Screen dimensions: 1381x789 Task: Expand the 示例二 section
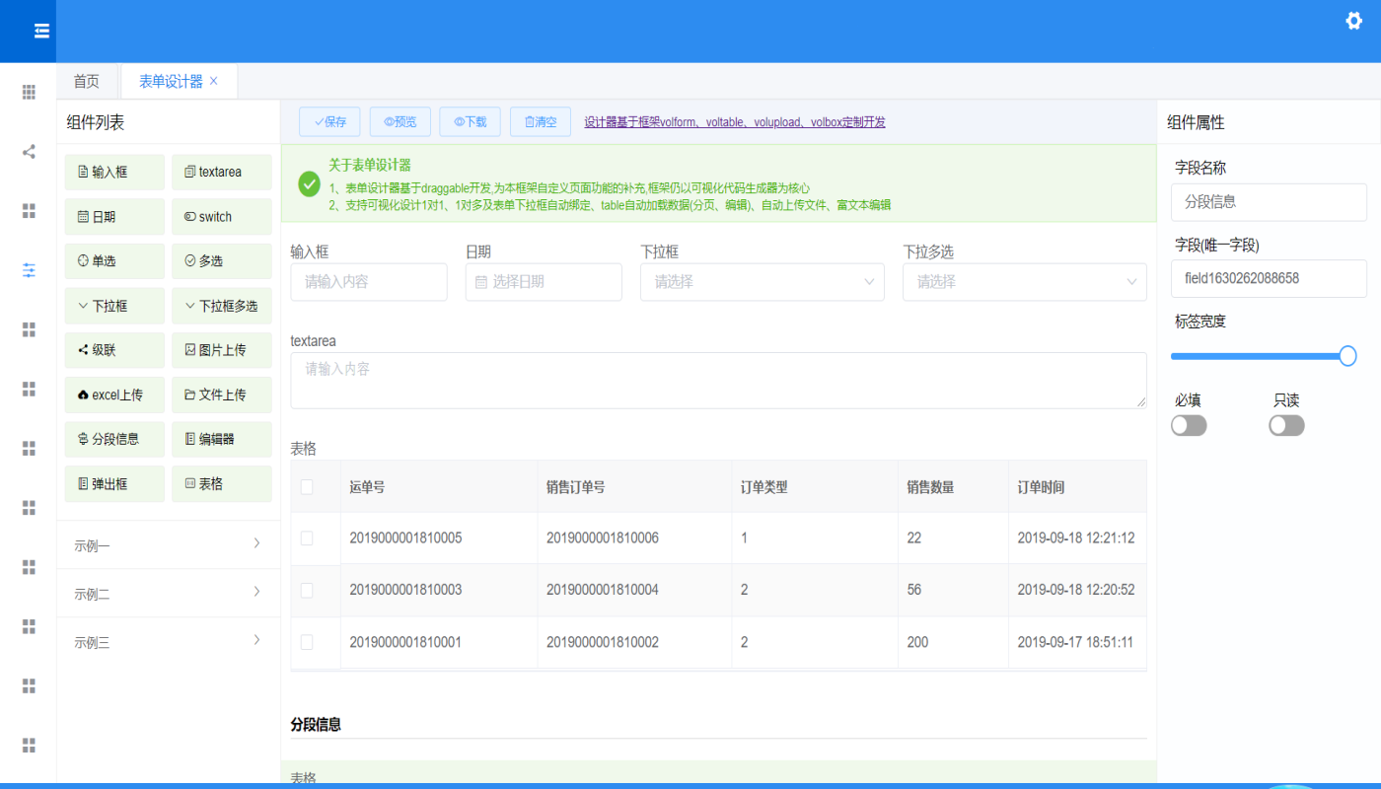point(169,593)
